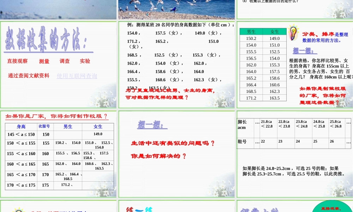Select the 男生 table header cell

pyautogui.click(x=251, y=31)
